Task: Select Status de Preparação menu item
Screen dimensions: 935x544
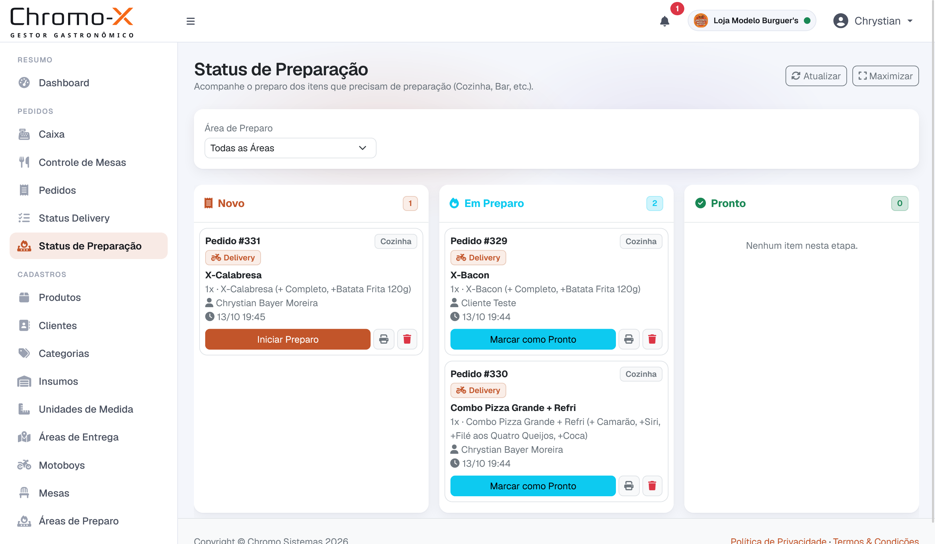Action: (88, 246)
